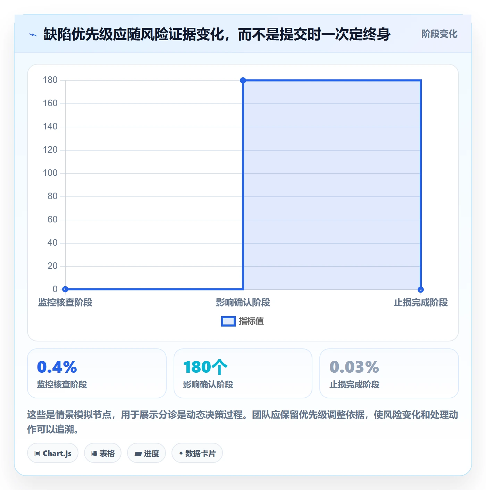The width and height of the screenshot is (486, 490).
Task: Click the x-axis label 止损完成阶段
Action: pyautogui.click(x=421, y=303)
